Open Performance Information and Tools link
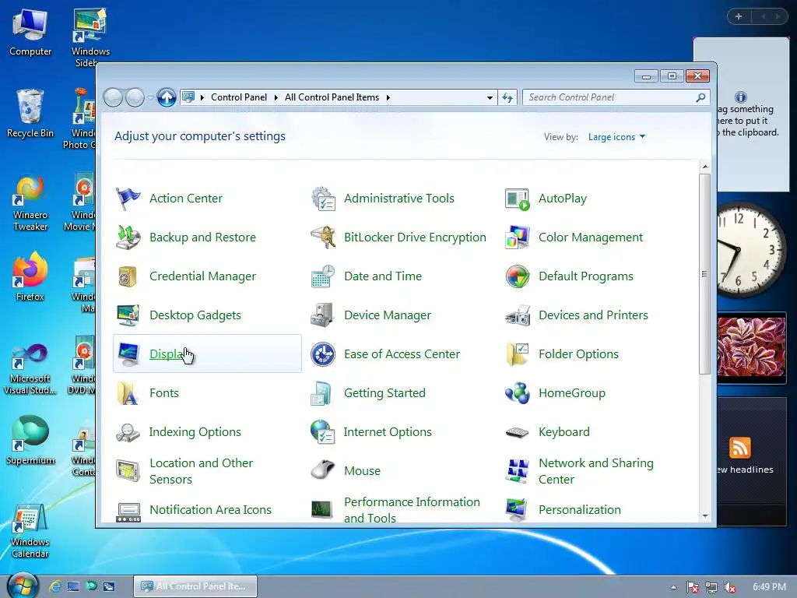The image size is (797, 598). (412, 510)
